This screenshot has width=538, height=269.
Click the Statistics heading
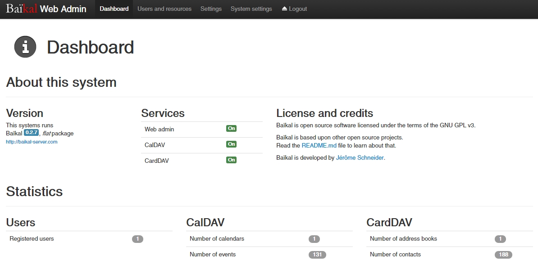pyautogui.click(x=34, y=192)
